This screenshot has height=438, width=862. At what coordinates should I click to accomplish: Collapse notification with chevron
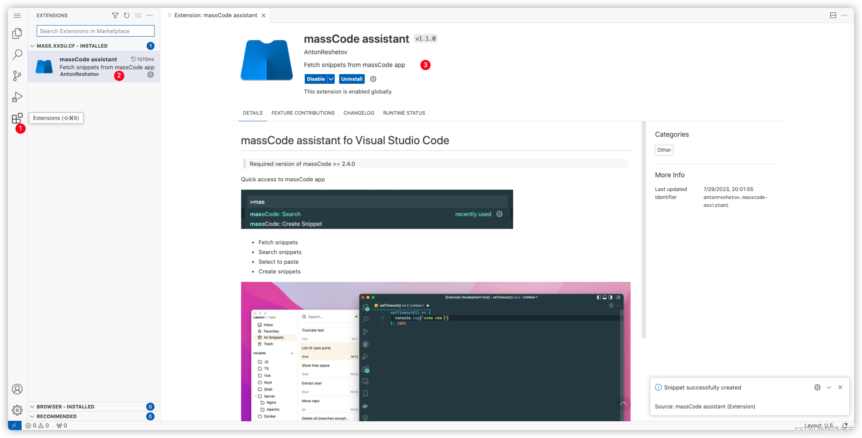(x=829, y=387)
